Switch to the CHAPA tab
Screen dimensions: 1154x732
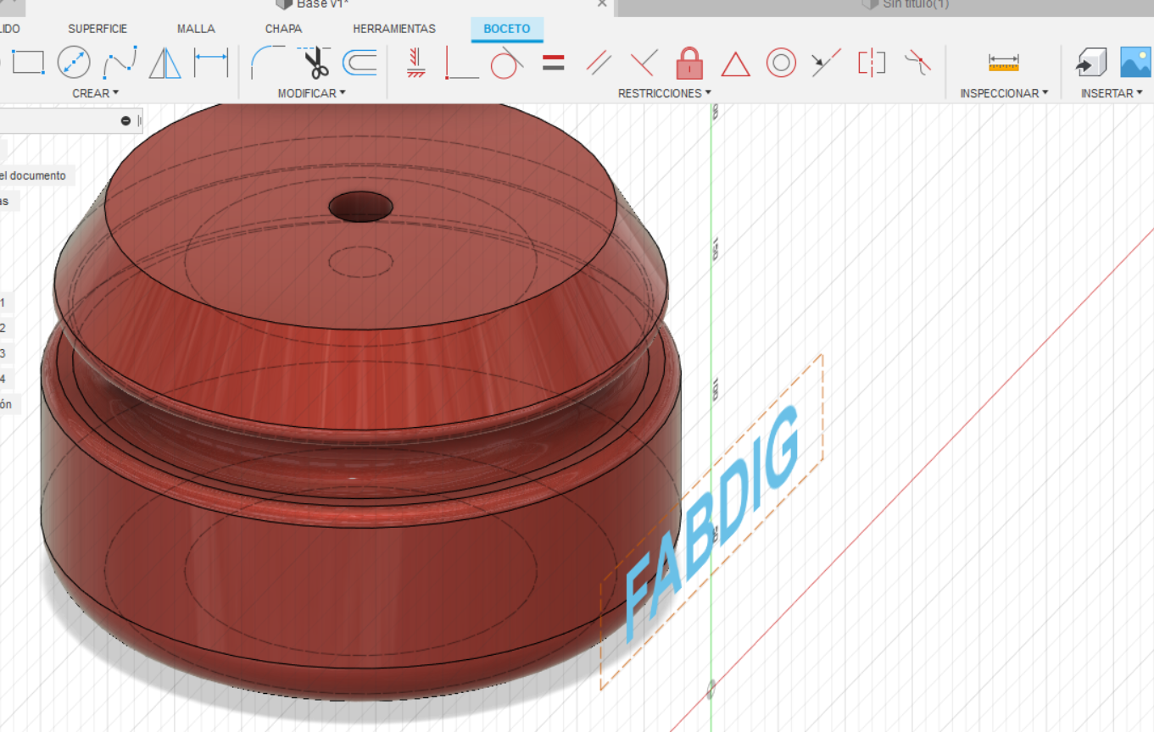(x=283, y=29)
